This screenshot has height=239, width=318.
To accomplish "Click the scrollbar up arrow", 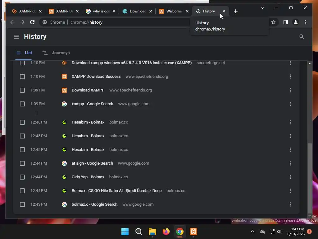I will [x=310, y=63].
